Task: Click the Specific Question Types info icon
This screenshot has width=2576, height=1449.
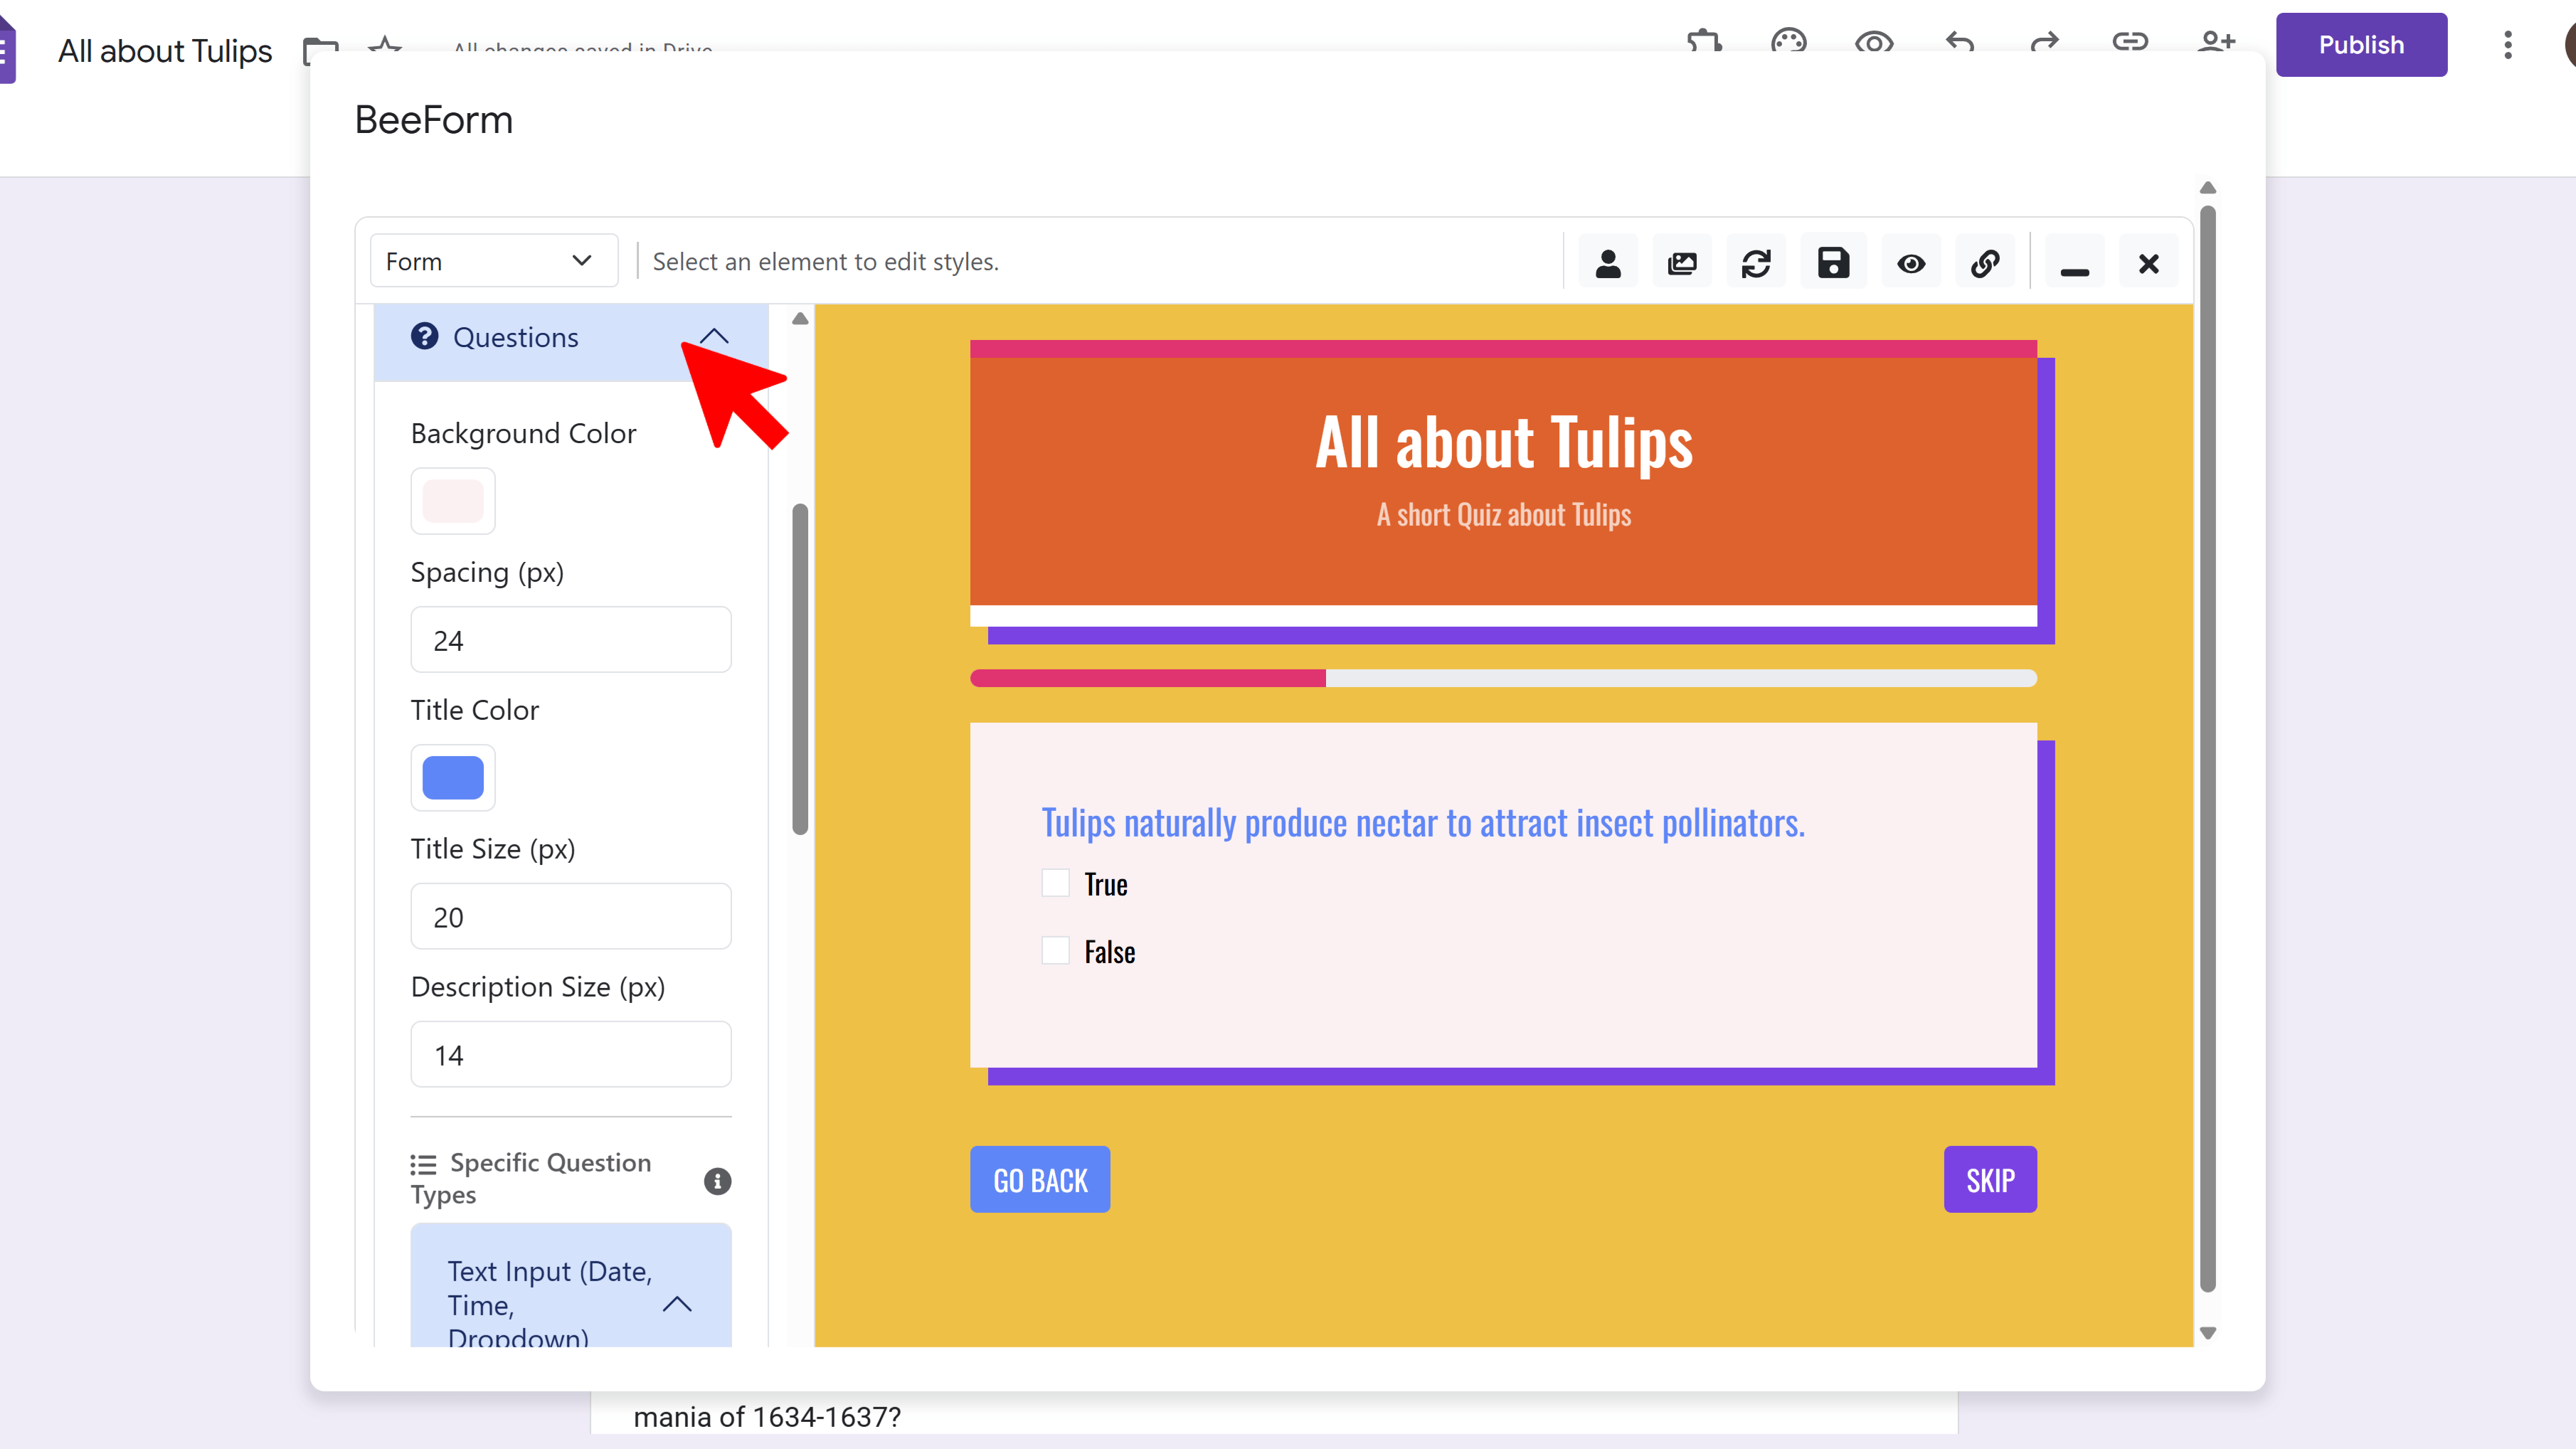Action: [717, 1181]
